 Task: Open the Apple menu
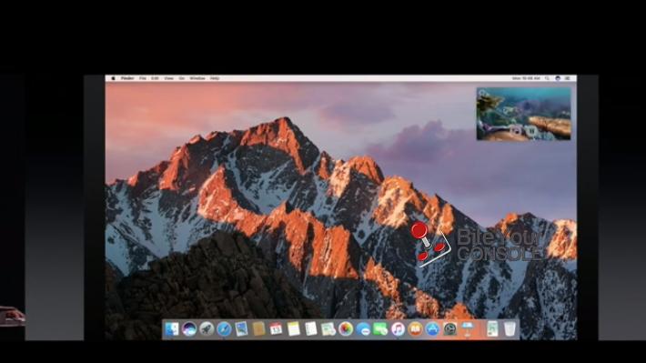(114, 78)
